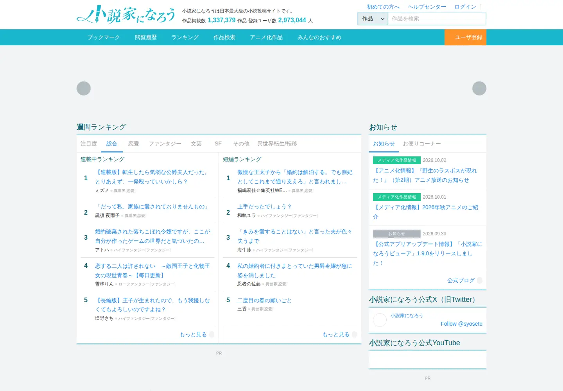Open 作品検索 in navigation bar
Screen dimensions: 563x391
pyautogui.click(x=224, y=37)
